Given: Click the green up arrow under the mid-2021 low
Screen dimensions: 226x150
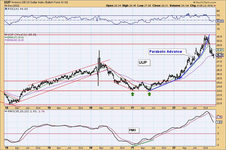Looking at the screenshot, I should coord(149,94).
